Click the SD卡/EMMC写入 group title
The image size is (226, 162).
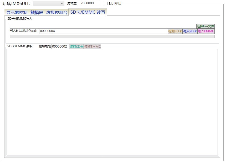20,19
